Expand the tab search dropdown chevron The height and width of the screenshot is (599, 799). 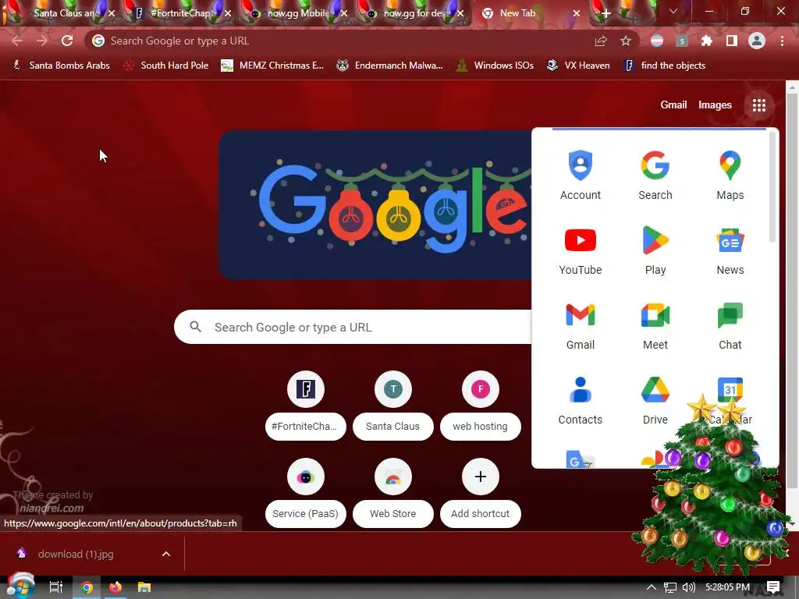tap(673, 11)
